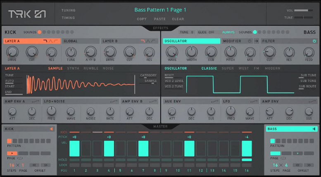Toggle Kick page loop icon
The width and height of the screenshot is (321, 177).
20,158
